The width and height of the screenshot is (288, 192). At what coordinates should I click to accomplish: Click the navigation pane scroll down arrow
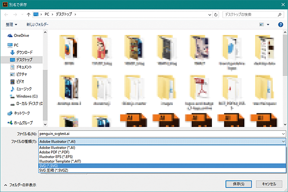pyautogui.click(x=45, y=124)
